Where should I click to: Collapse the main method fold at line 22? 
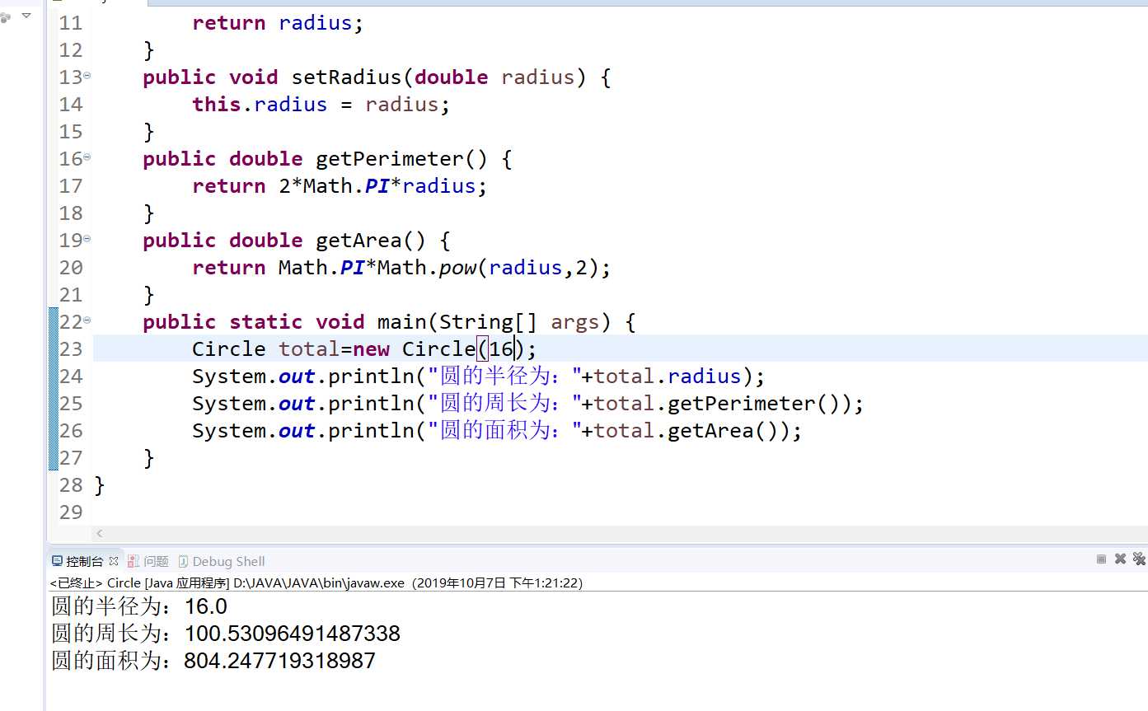(87, 320)
